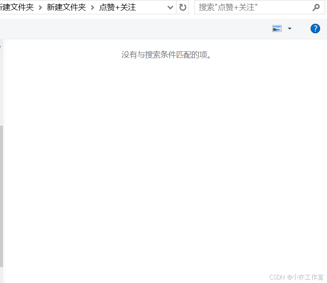Click the left pane vertical scrollbar thumb
The image size is (327, 283).
coord(1,196)
